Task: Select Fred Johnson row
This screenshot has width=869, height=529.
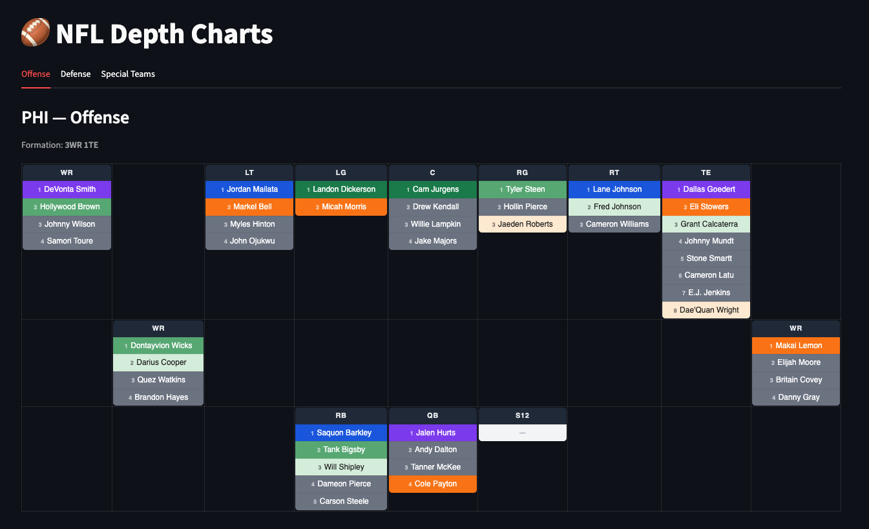Action: 614,207
